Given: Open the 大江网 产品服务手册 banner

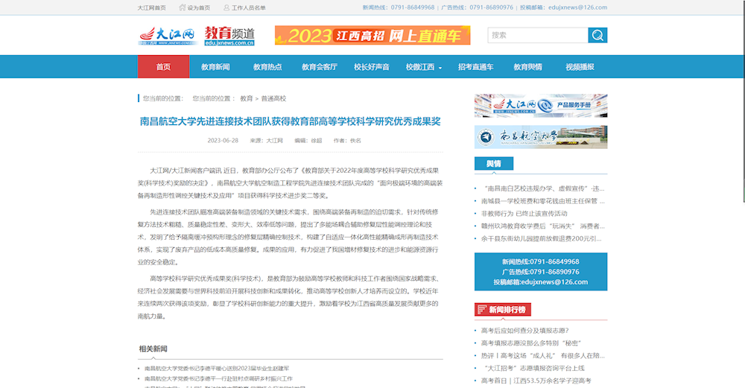Looking at the screenshot, I should click(540, 105).
